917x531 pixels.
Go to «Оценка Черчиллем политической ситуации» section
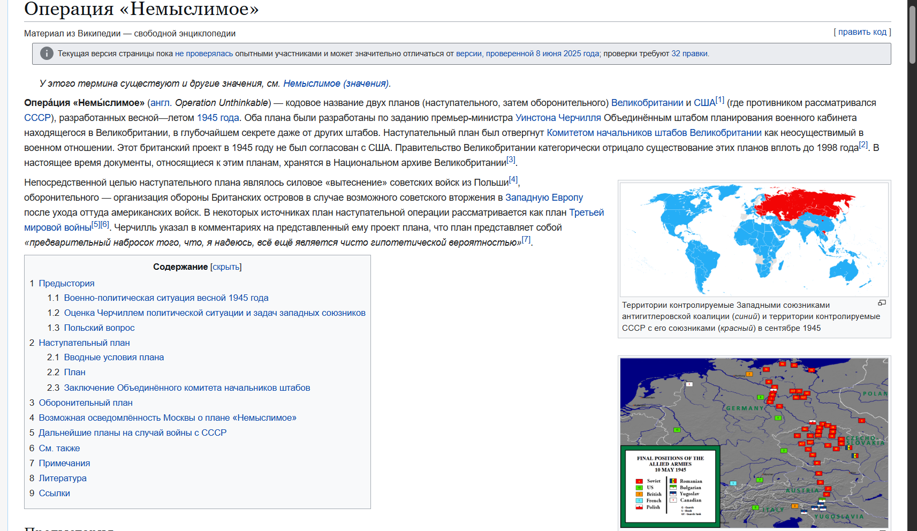(x=215, y=313)
